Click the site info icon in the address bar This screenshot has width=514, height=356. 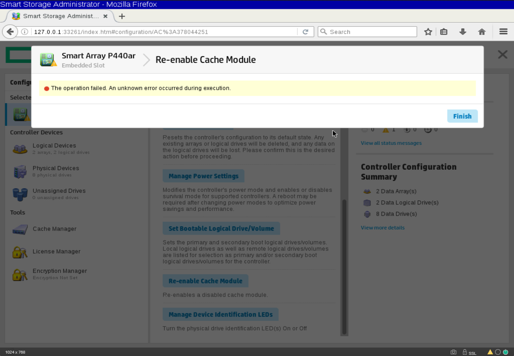tap(25, 32)
